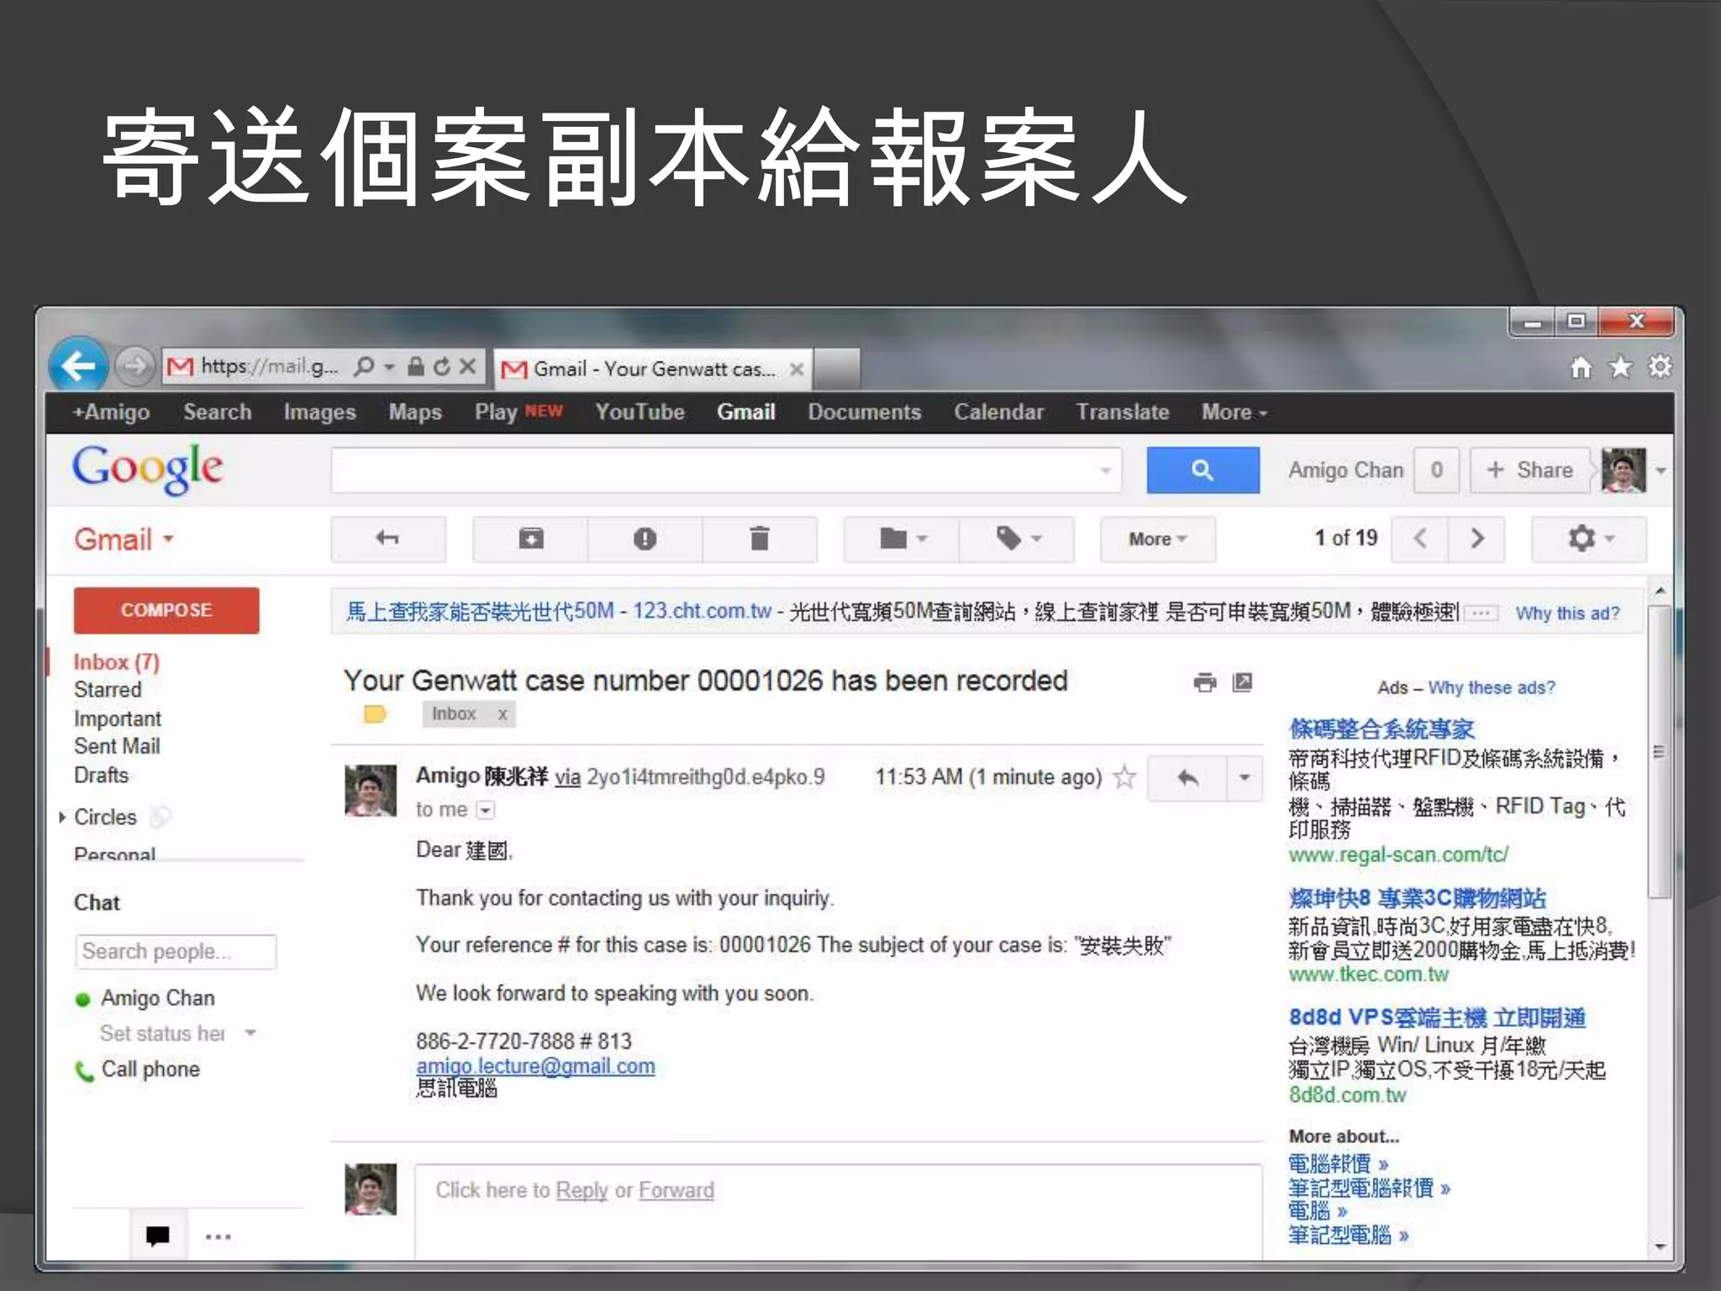Open the Move to folder dropdown
1721x1291 pixels.
902,539
